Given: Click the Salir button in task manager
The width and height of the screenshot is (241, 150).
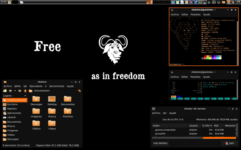Looking at the screenshot, I should (229, 143).
